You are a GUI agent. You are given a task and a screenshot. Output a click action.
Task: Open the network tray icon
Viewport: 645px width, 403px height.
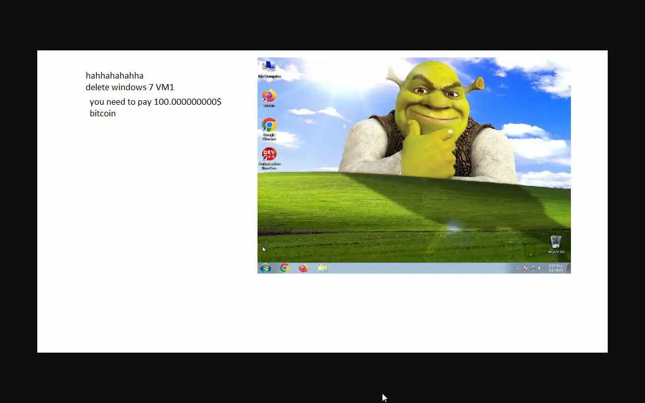click(533, 268)
